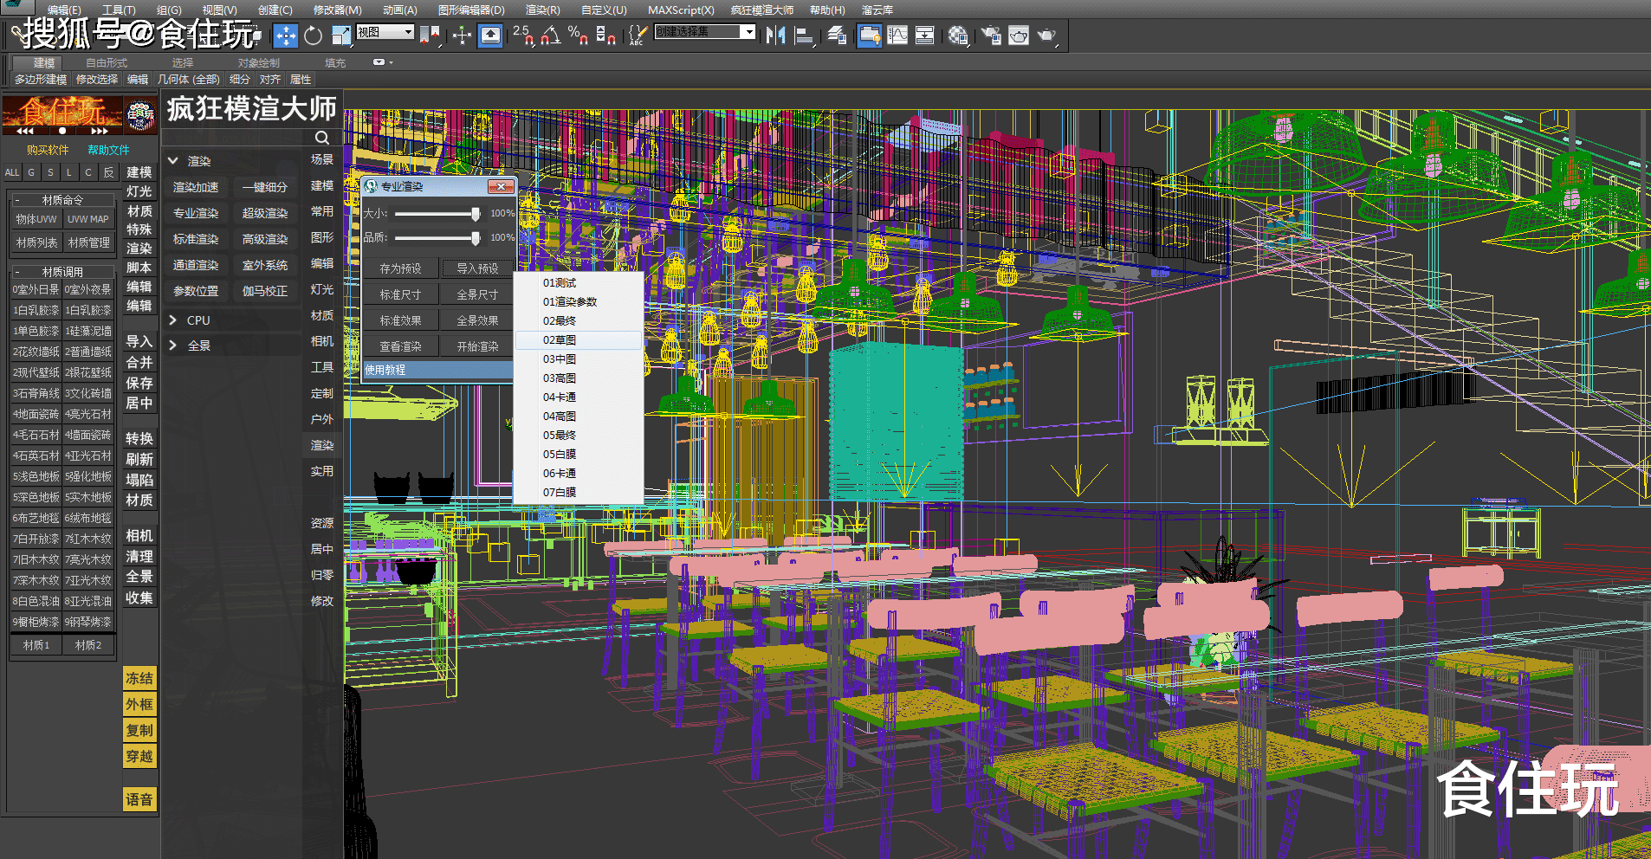1651x859 pixels.
Task: Select the Rotate tool icon
Action: (x=313, y=36)
